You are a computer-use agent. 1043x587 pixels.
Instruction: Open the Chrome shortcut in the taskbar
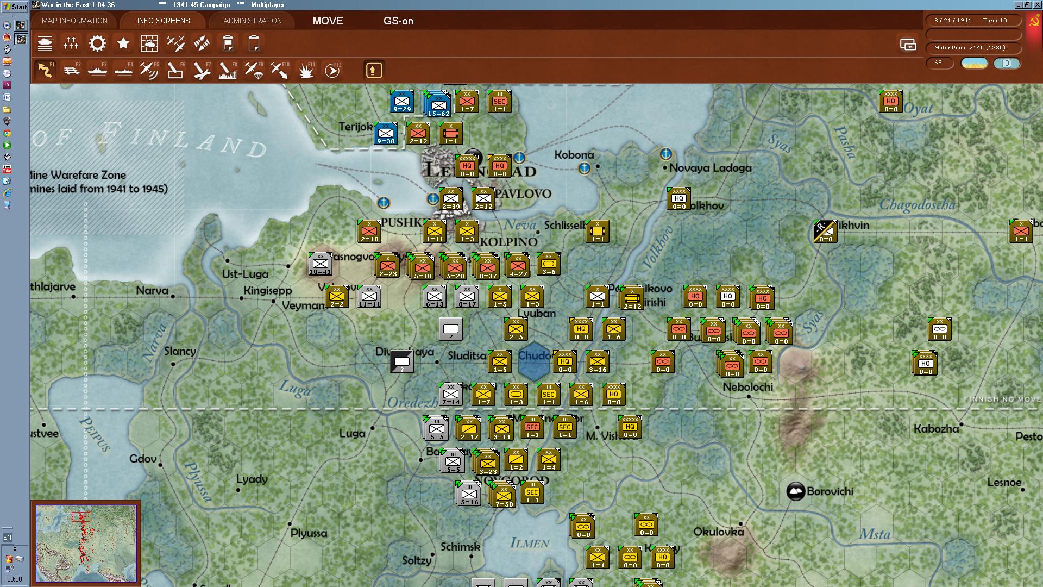7,133
